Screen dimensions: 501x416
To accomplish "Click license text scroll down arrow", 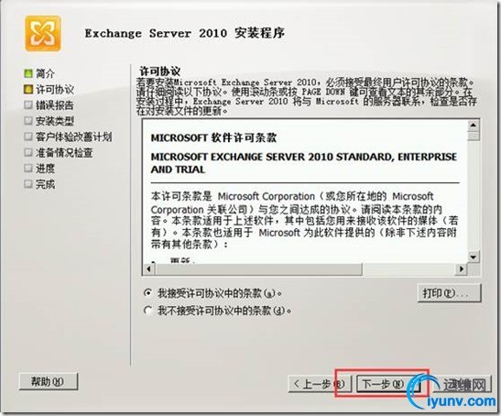I will coord(474,257).
